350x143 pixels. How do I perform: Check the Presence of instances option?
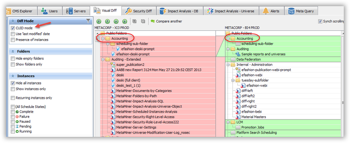click(13, 40)
